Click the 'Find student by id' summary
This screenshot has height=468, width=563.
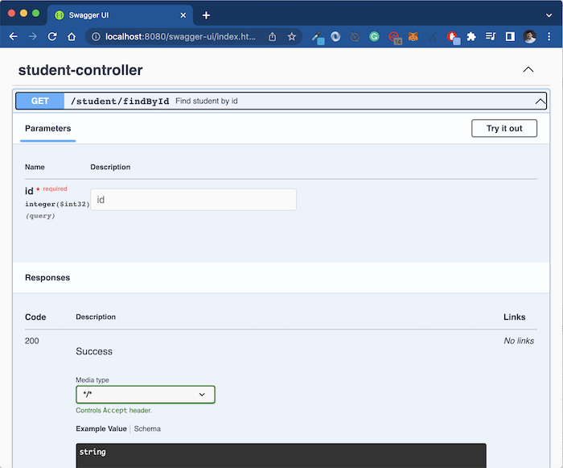(x=207, y=101)
